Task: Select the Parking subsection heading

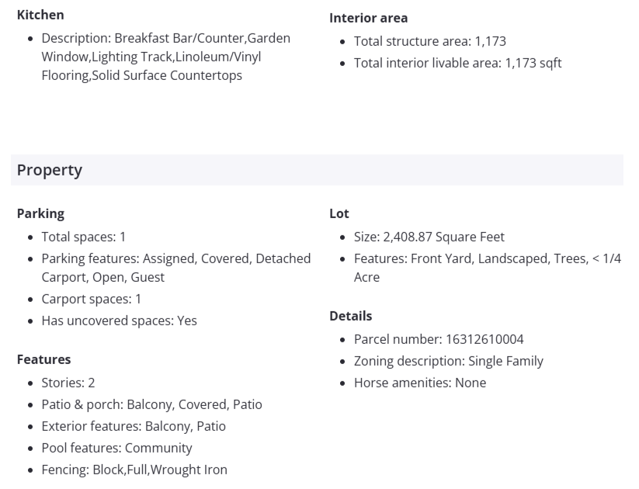Action: [x=40, y=213]
